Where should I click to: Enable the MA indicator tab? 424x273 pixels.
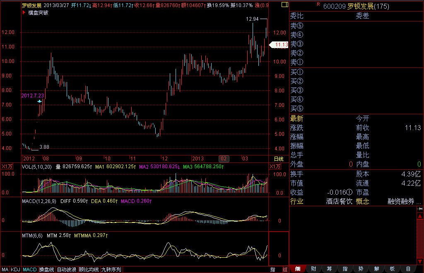pyautogui.click(x=5, y=269)
